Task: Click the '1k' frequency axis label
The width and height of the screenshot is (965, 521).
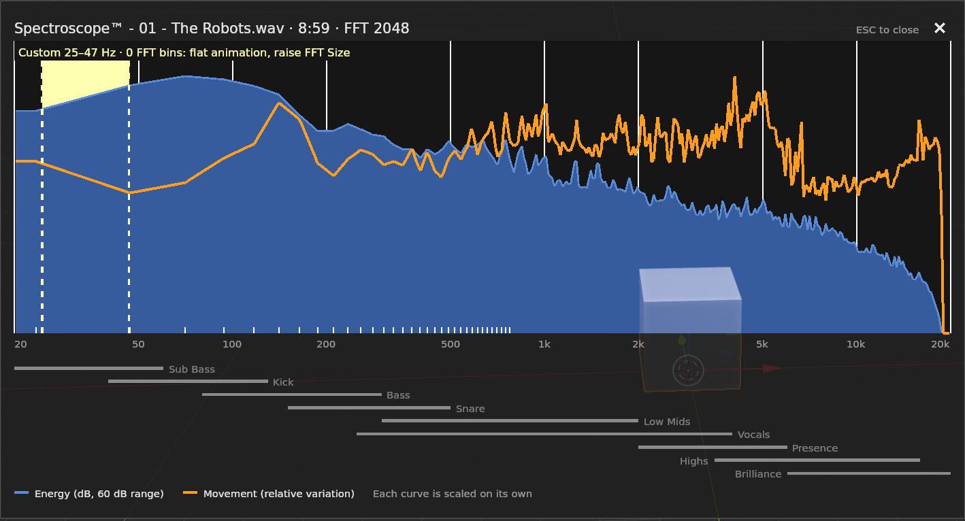Action: 544,344
